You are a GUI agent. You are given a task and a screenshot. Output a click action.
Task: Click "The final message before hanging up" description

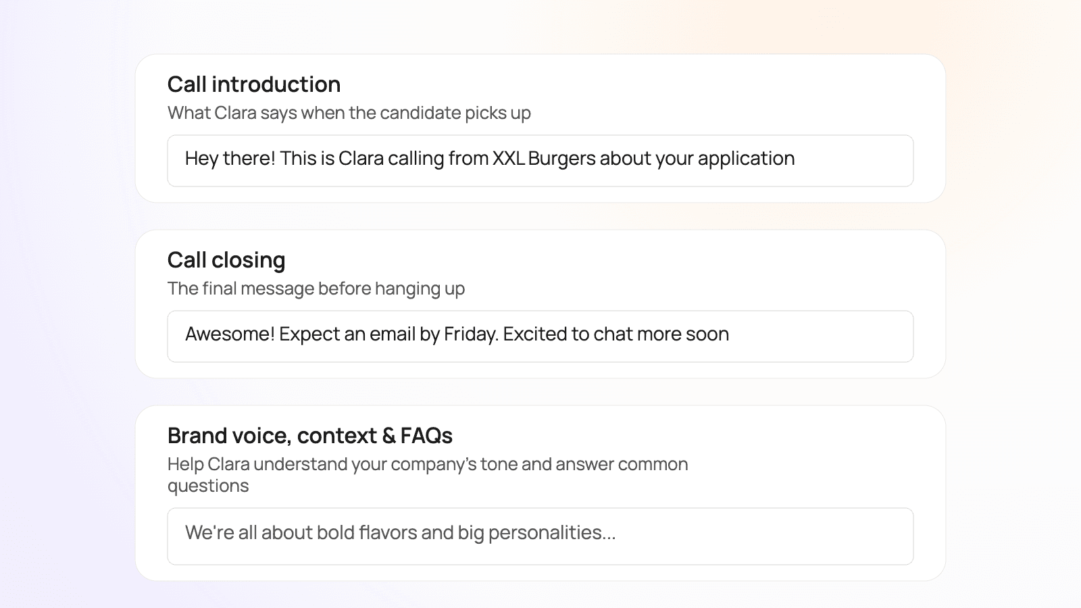click(x=316, y=288)
